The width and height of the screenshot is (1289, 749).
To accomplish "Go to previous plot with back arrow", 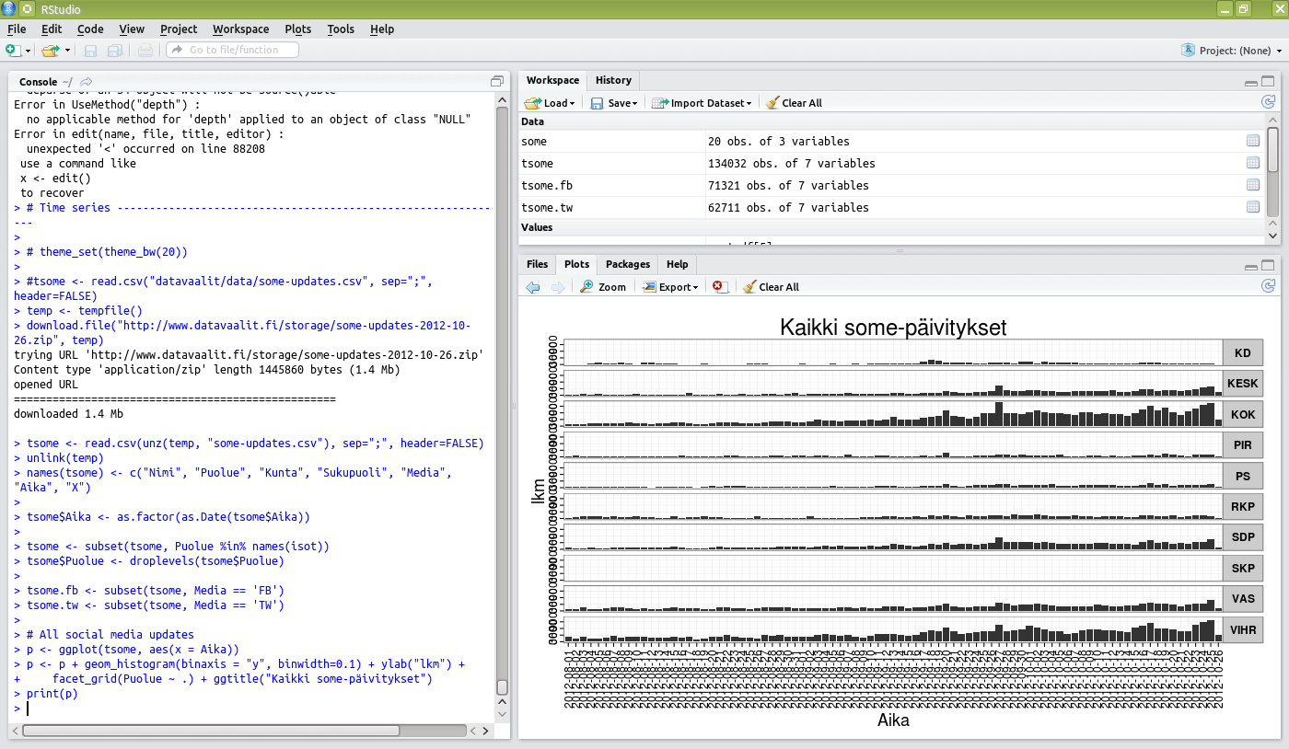I will click(x=533, y=287).
